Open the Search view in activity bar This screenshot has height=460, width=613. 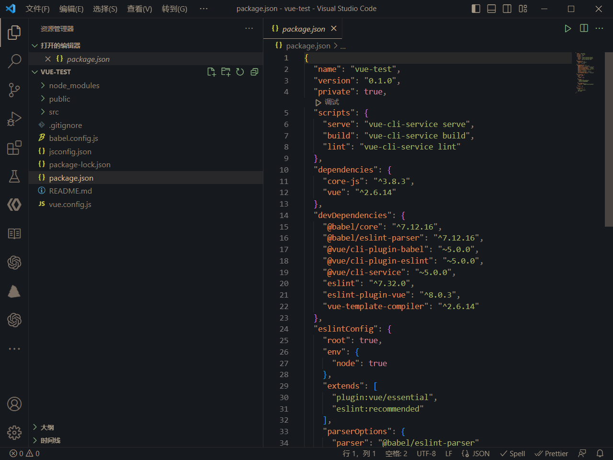(x=14, y=61)
